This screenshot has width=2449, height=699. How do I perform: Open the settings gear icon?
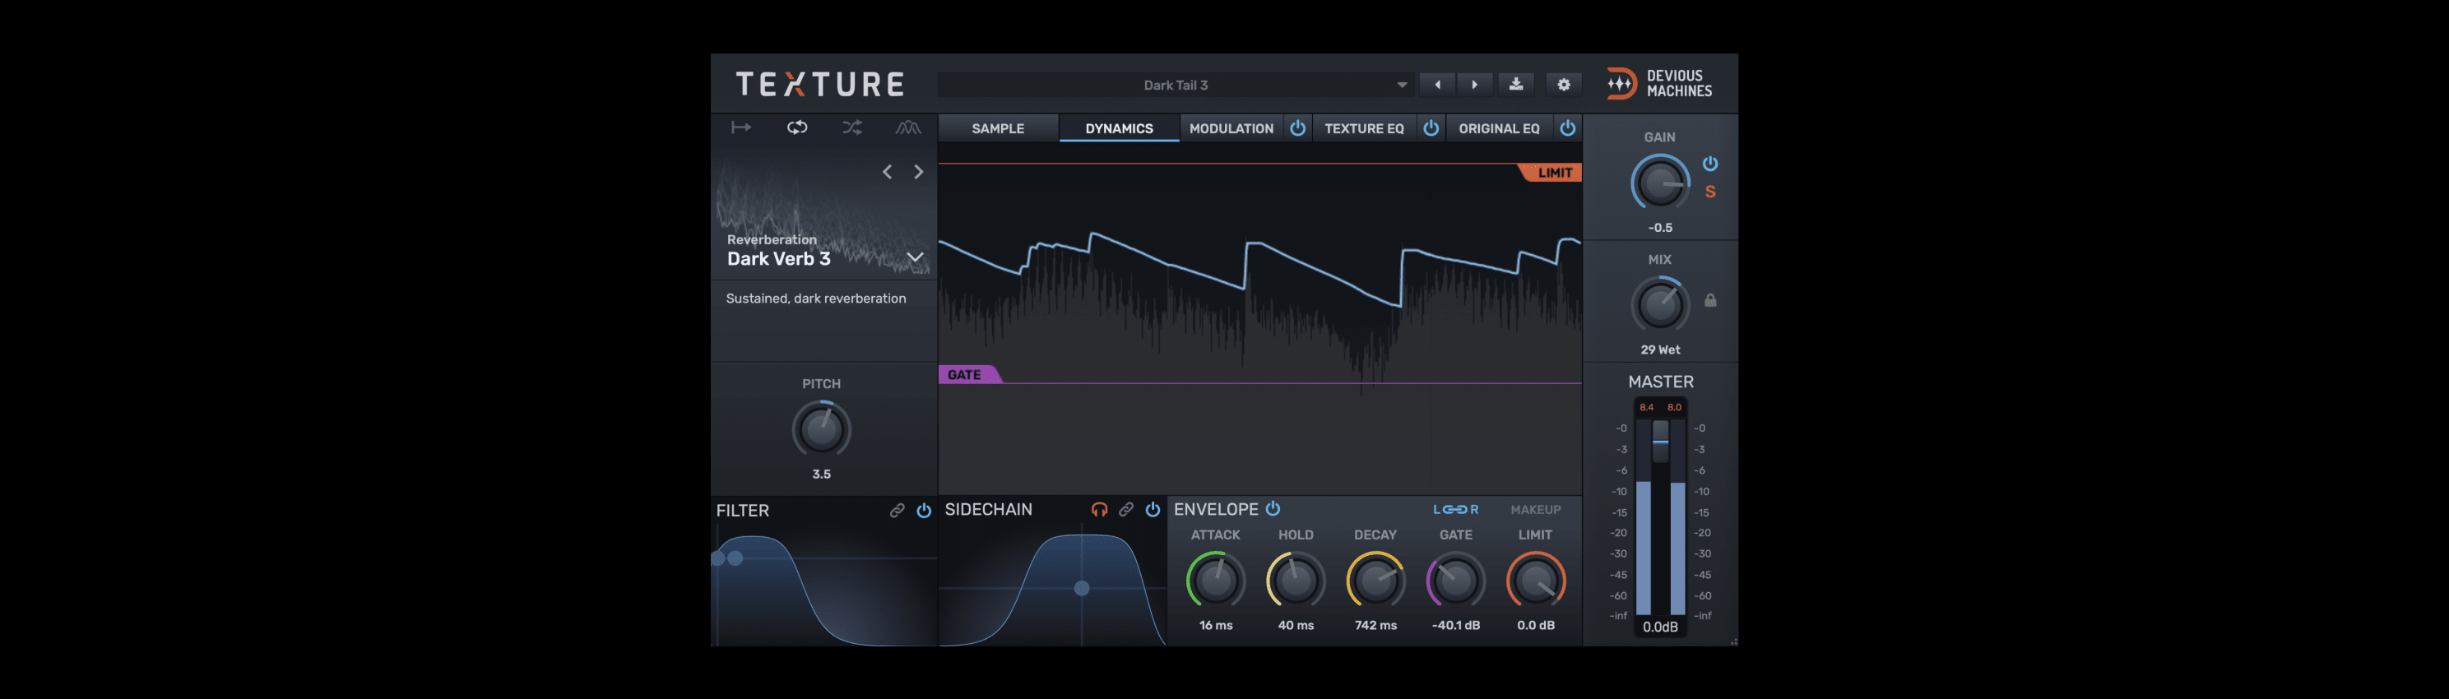click(x=1564, y=85)
